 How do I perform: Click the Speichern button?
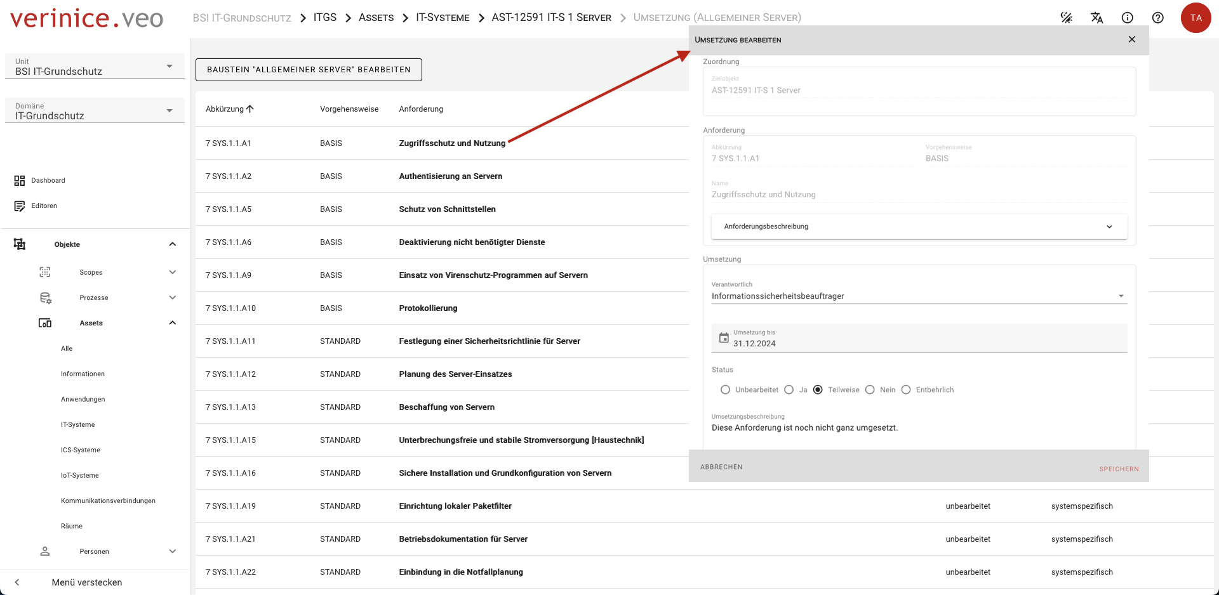(x=1119, y=469)
